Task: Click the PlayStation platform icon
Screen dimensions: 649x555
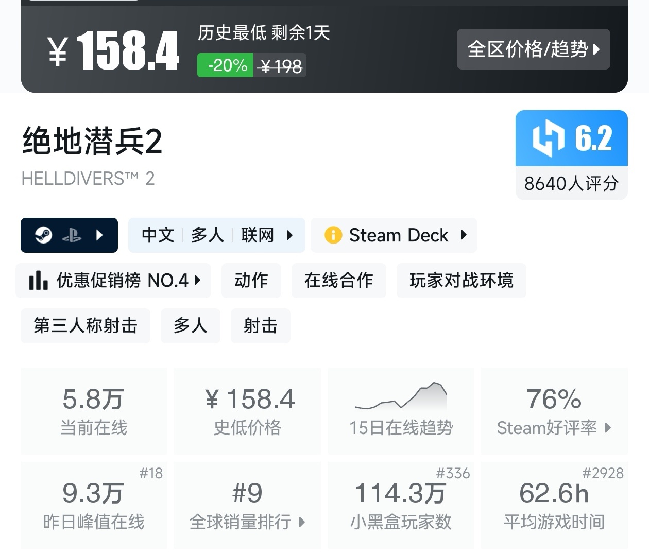Action: [x=72, y=235]
